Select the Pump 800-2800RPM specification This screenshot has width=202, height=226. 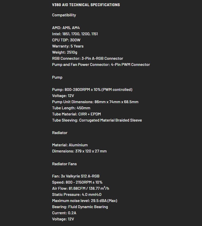pos(92,90)
